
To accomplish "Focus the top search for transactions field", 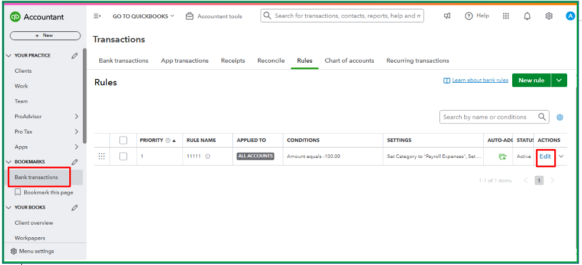I will 342,16.
